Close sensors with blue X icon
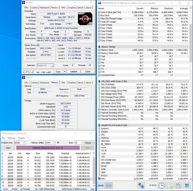Image resolution: width=193 pixels, height=191 pixels. tap(187, 185)
